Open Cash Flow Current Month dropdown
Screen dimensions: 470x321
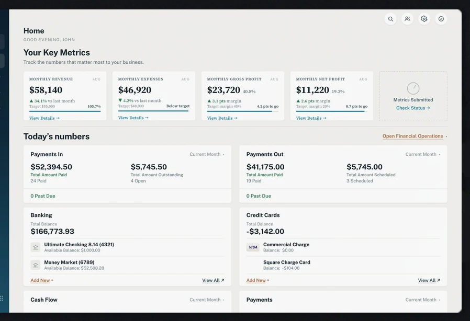tap(207, 300)
